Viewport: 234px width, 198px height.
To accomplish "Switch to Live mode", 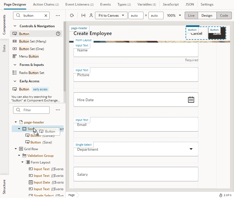I will 191,15.
